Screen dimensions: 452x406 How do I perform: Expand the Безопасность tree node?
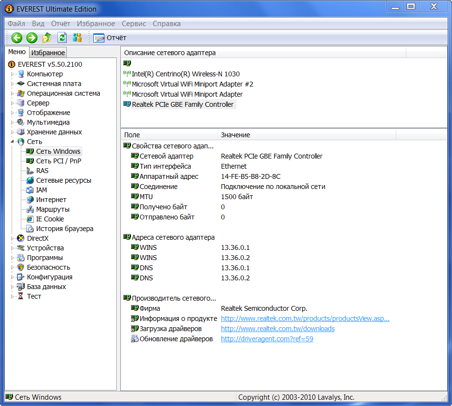pos(12,267)
